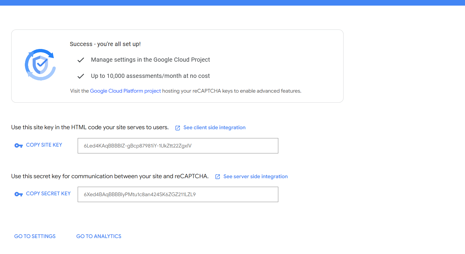Go to settings via GO TO SETTINGS
The image size is (465, 254).
tap(35, 236)
